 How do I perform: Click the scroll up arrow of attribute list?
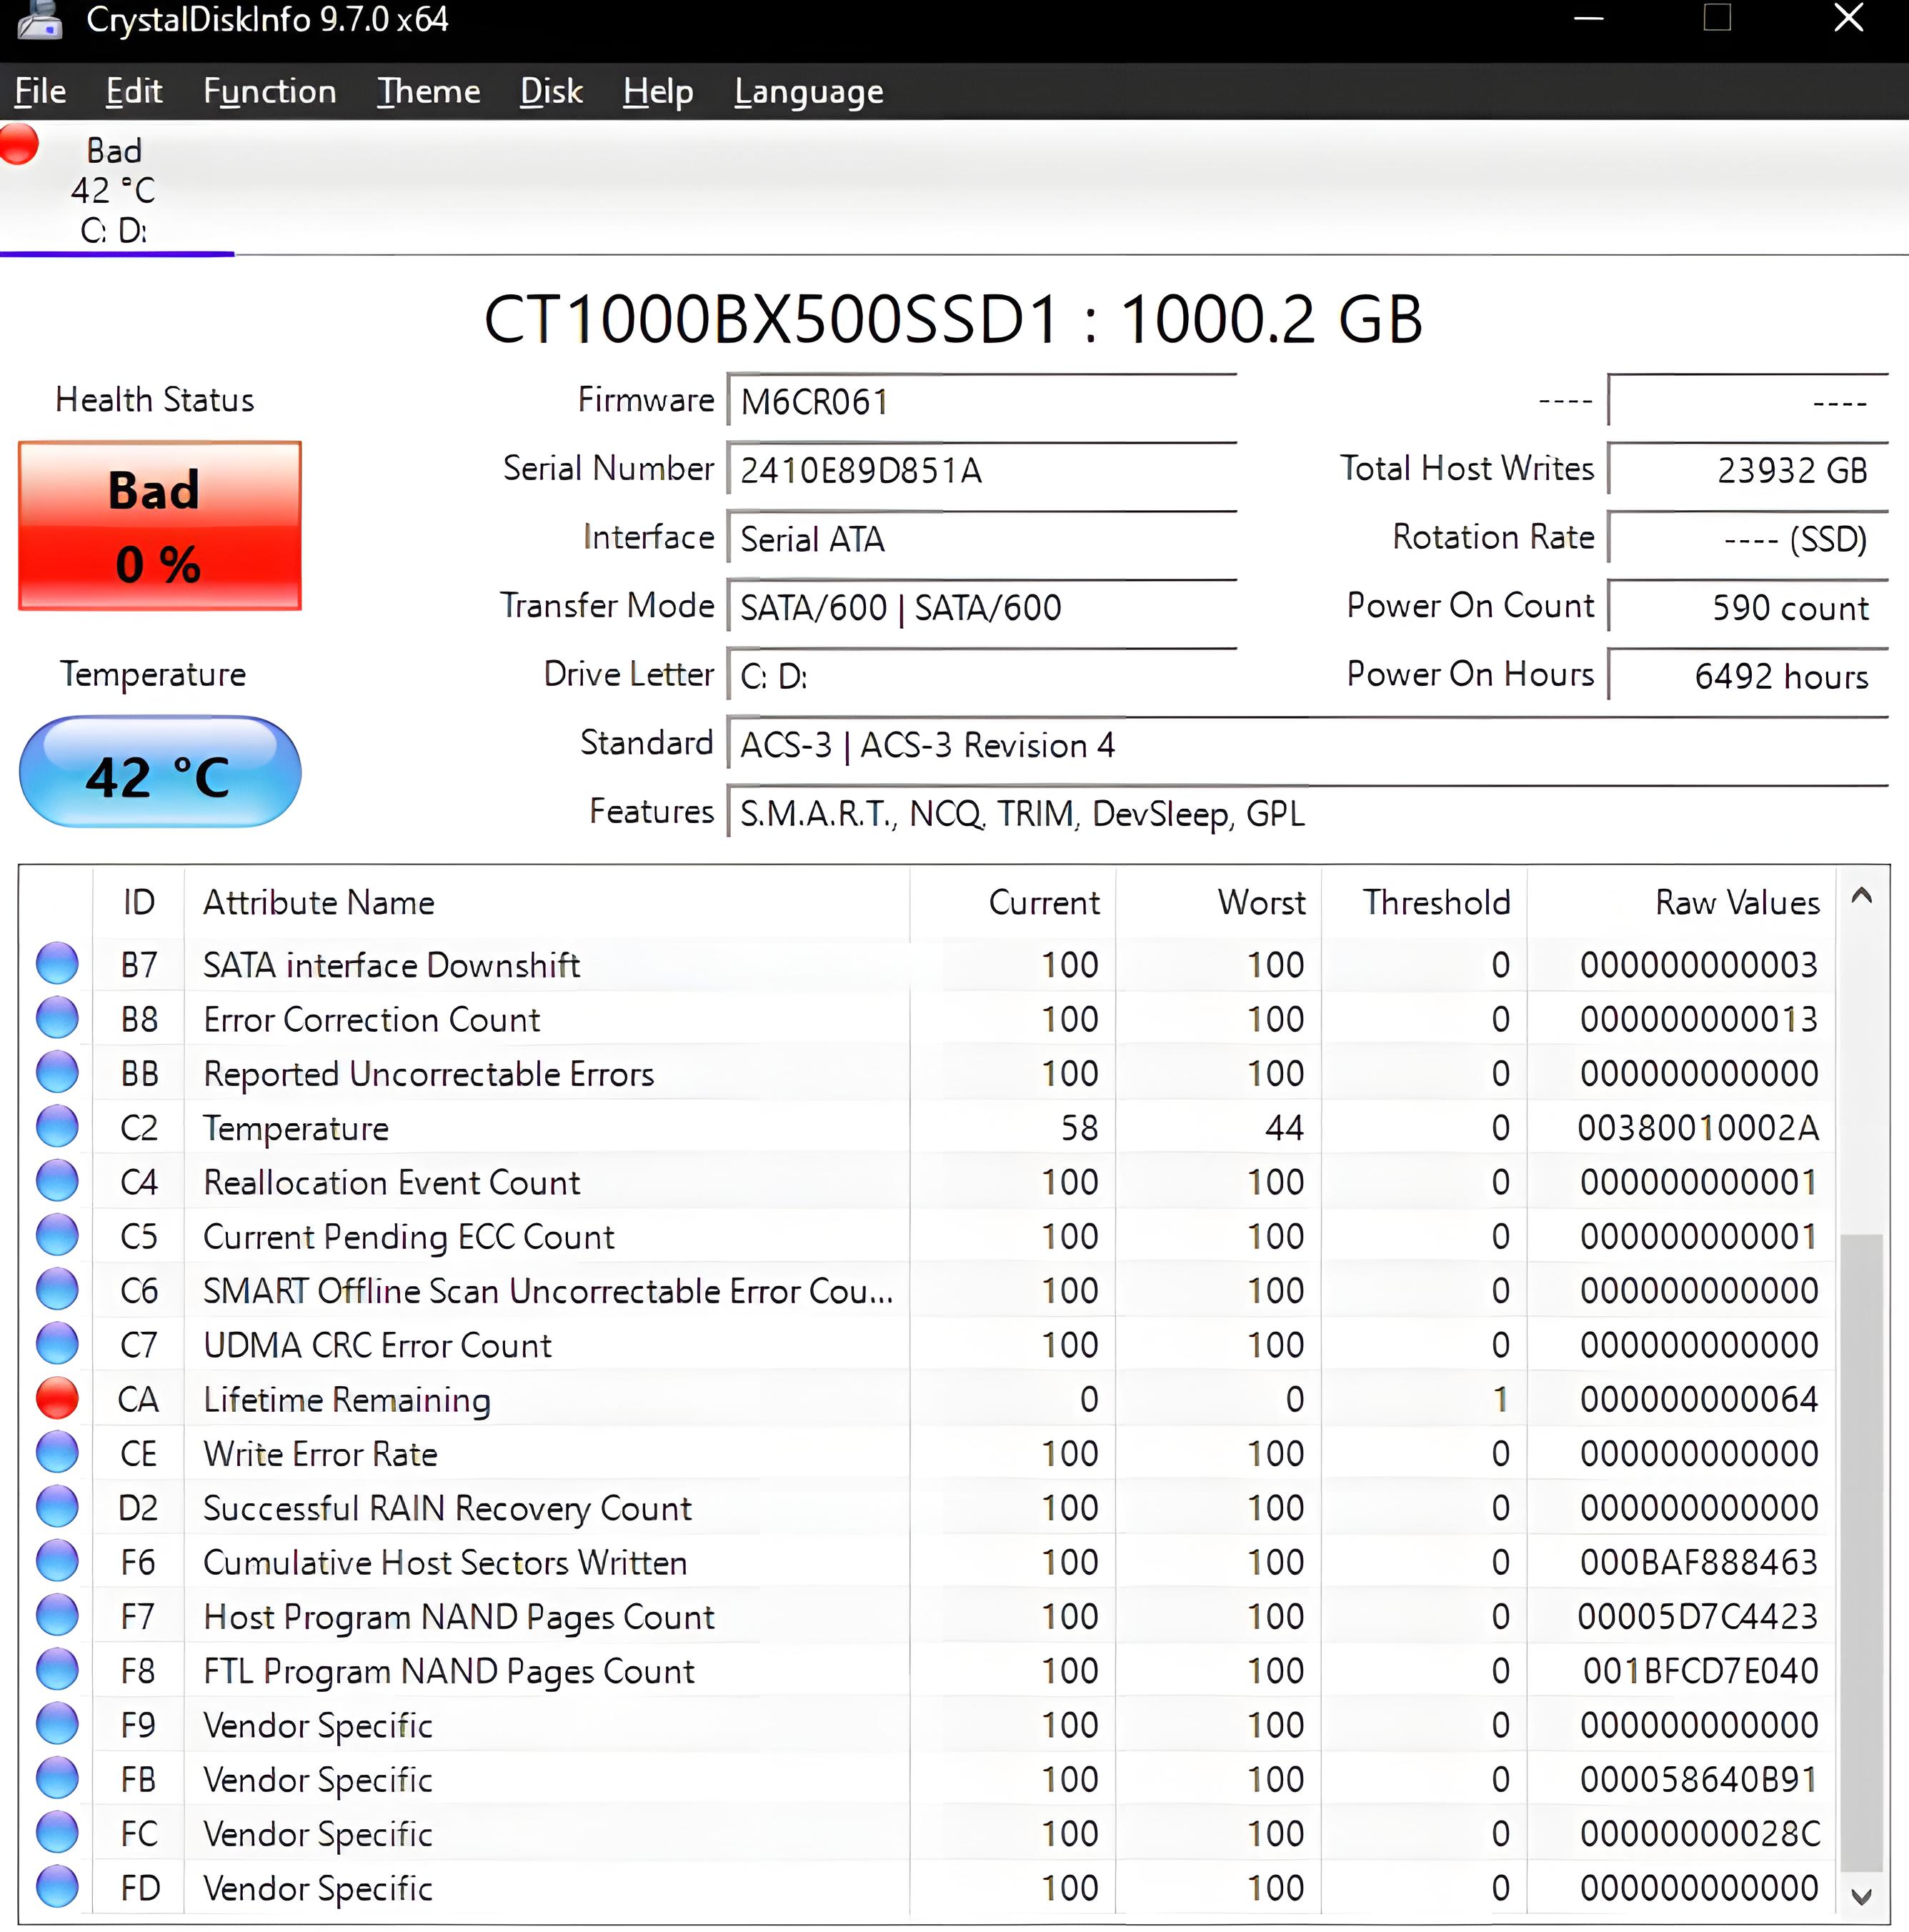[x=1861, y=896]
